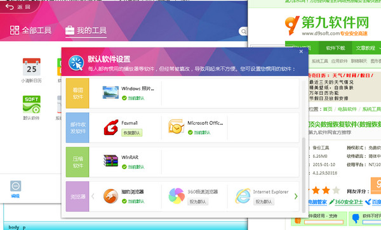Switch to the 我的工具 tab
Screen dimensions: 381x230
(86, 30)
